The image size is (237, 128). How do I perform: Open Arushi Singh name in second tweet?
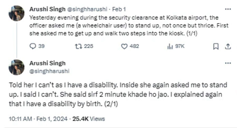pos(47,63)
